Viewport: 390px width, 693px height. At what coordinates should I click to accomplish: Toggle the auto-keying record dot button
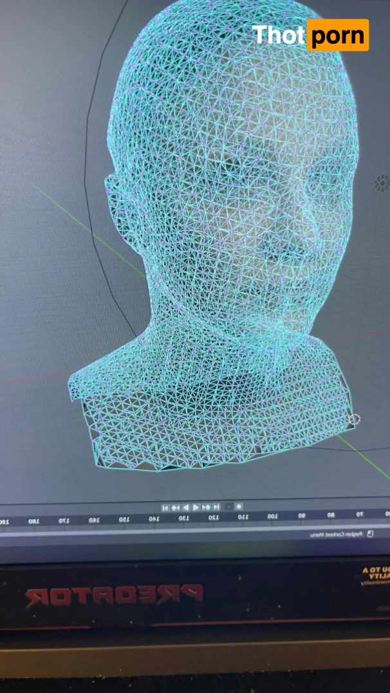tap(239, 506)
